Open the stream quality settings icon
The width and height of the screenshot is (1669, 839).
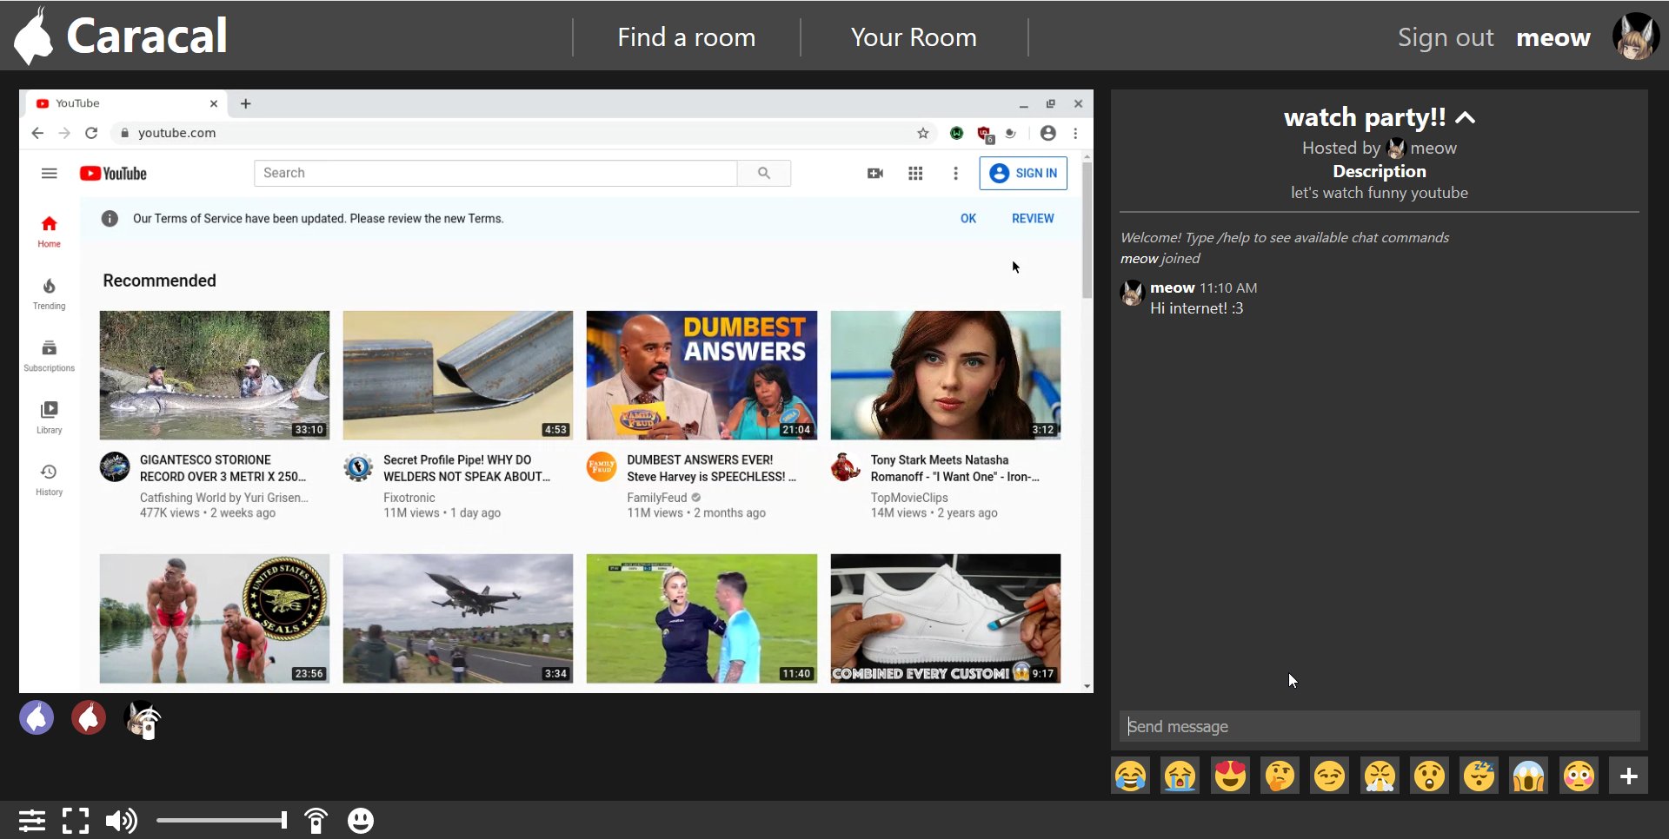(x=32, y=820)
